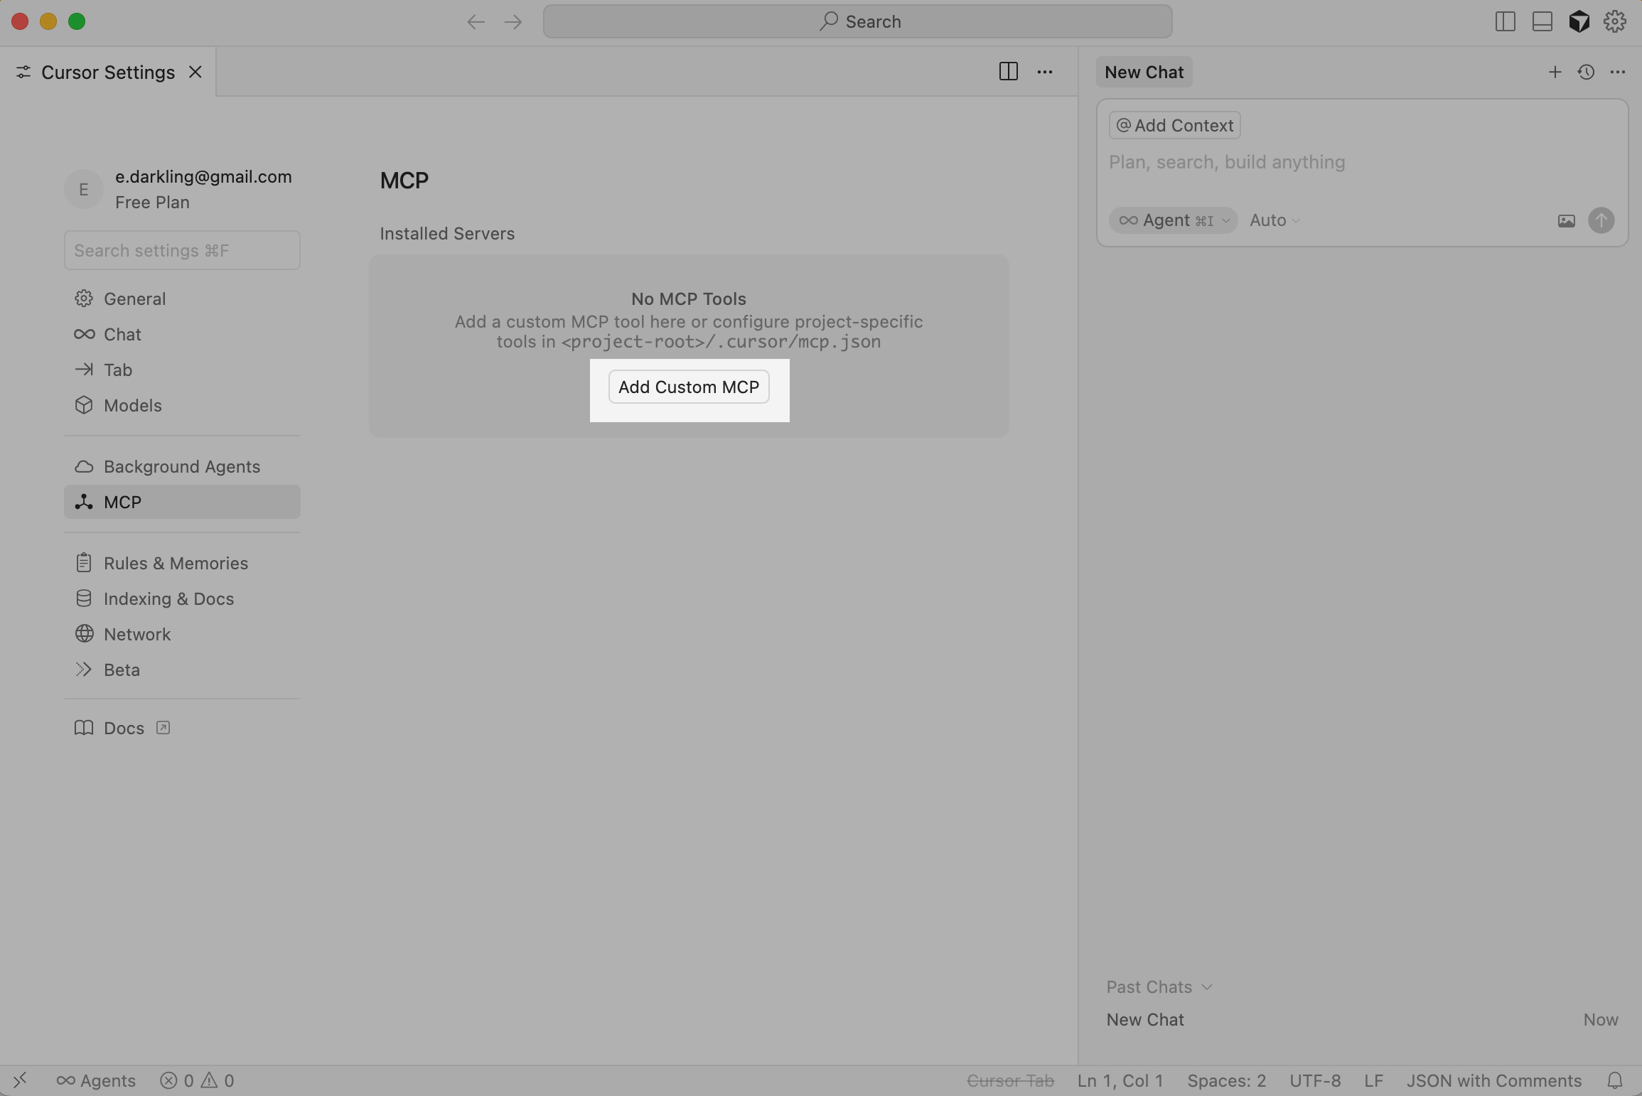Click the Add Custom MCP button
This screenshot has height=1096, width=1642.
688,387
